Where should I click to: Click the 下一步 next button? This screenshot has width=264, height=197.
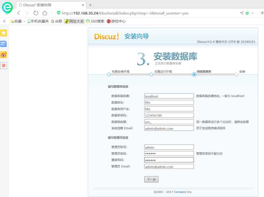(151, 180)
